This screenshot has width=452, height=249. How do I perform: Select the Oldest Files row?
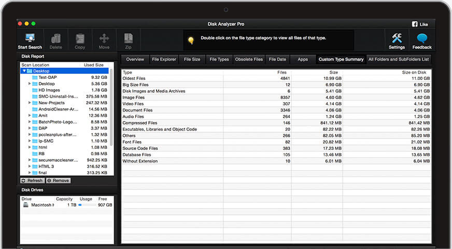coord(276,78)
